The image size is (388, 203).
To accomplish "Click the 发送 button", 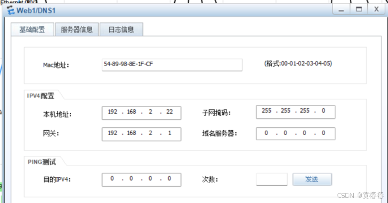I will 312,179.
